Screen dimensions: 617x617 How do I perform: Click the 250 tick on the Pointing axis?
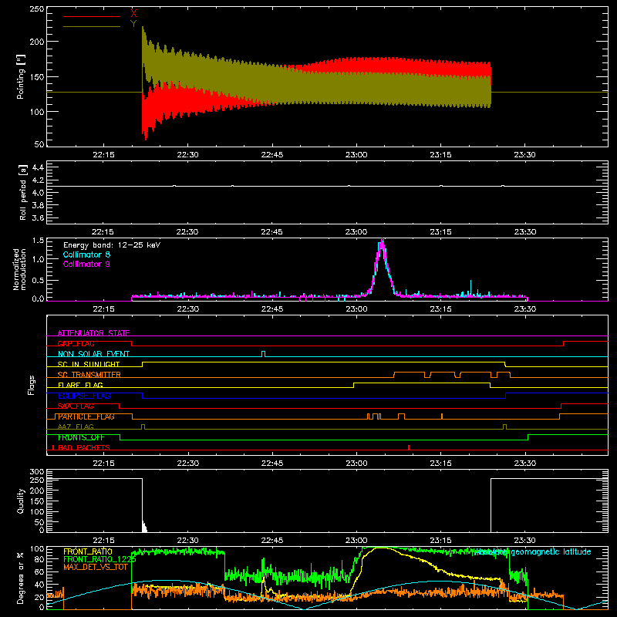[37, 9]
